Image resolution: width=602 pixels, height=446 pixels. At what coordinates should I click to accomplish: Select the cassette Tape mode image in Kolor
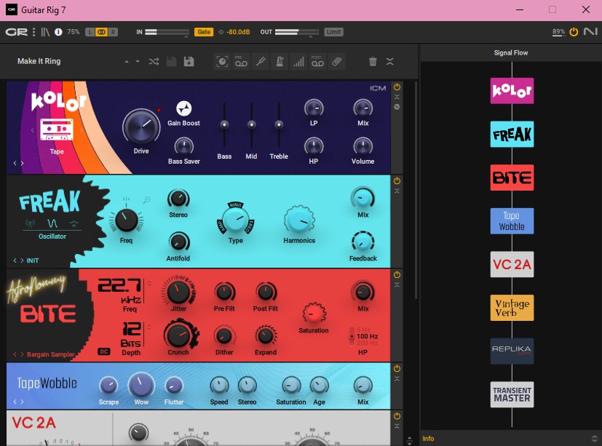(57, 130)
